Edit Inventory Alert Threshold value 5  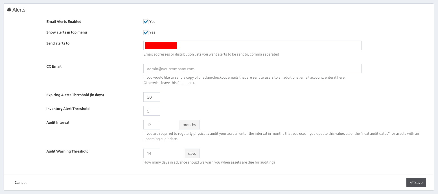(x=152, y=111)
